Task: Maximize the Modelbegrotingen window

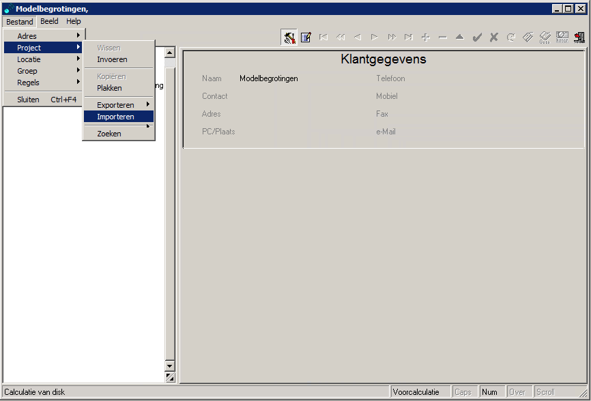Action: 568,8
